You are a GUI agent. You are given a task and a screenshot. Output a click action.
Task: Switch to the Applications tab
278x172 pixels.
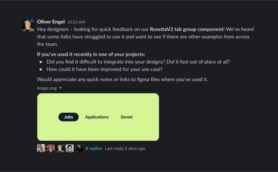97,117
